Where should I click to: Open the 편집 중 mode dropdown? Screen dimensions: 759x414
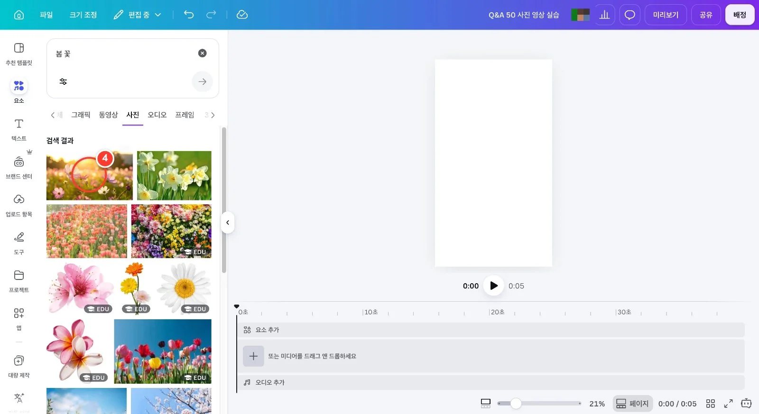pos(138,15)
